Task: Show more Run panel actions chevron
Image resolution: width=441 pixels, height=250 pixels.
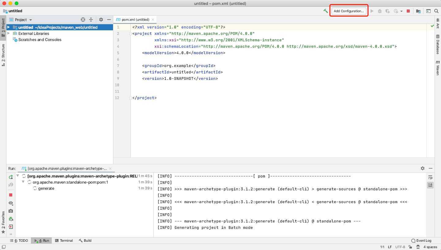Action: pyautogui.click(x=11, y=234)
